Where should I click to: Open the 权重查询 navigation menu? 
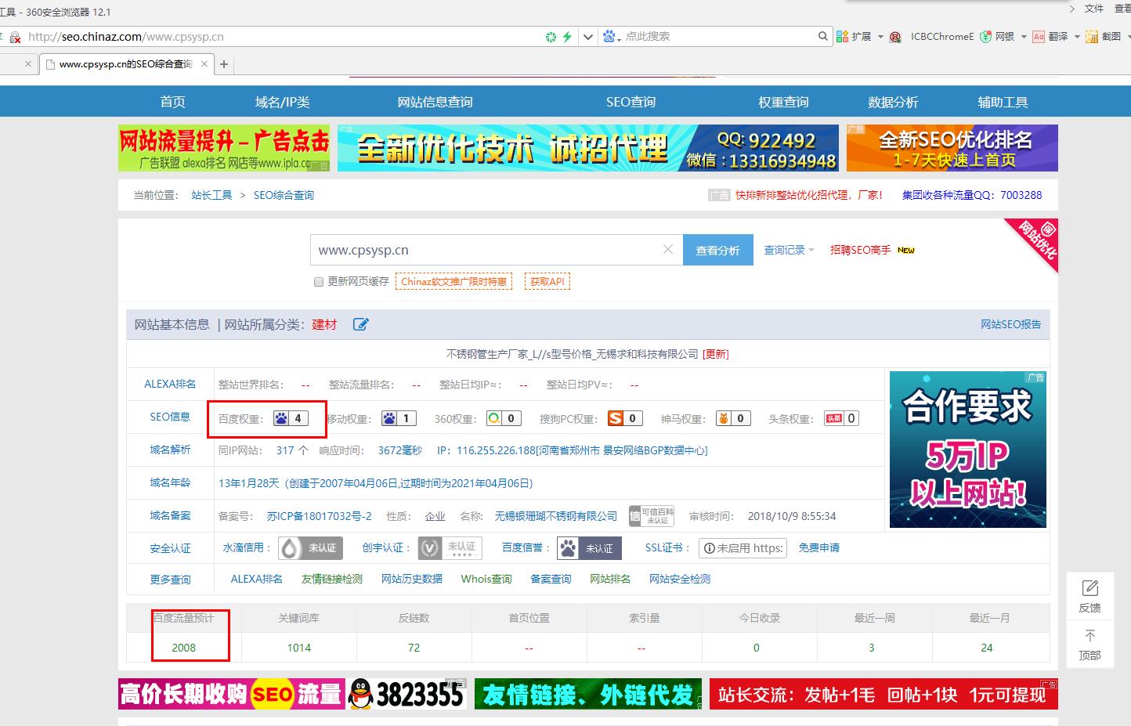pyautogui.click(x=783, y=102)
